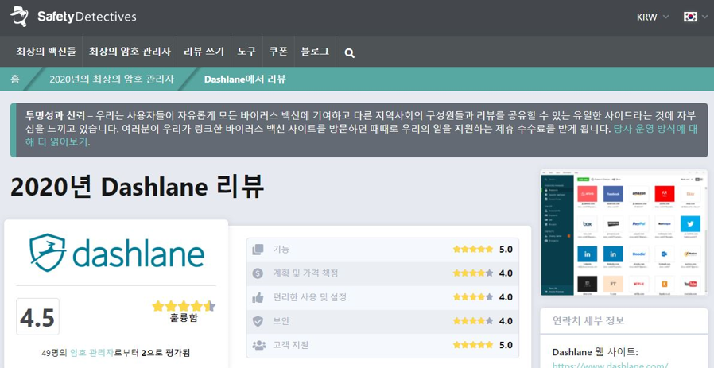This screenshot has width=714, height=368.
Task: Go to 리뷰 쓰기 menu item
Action: [204, 52]
